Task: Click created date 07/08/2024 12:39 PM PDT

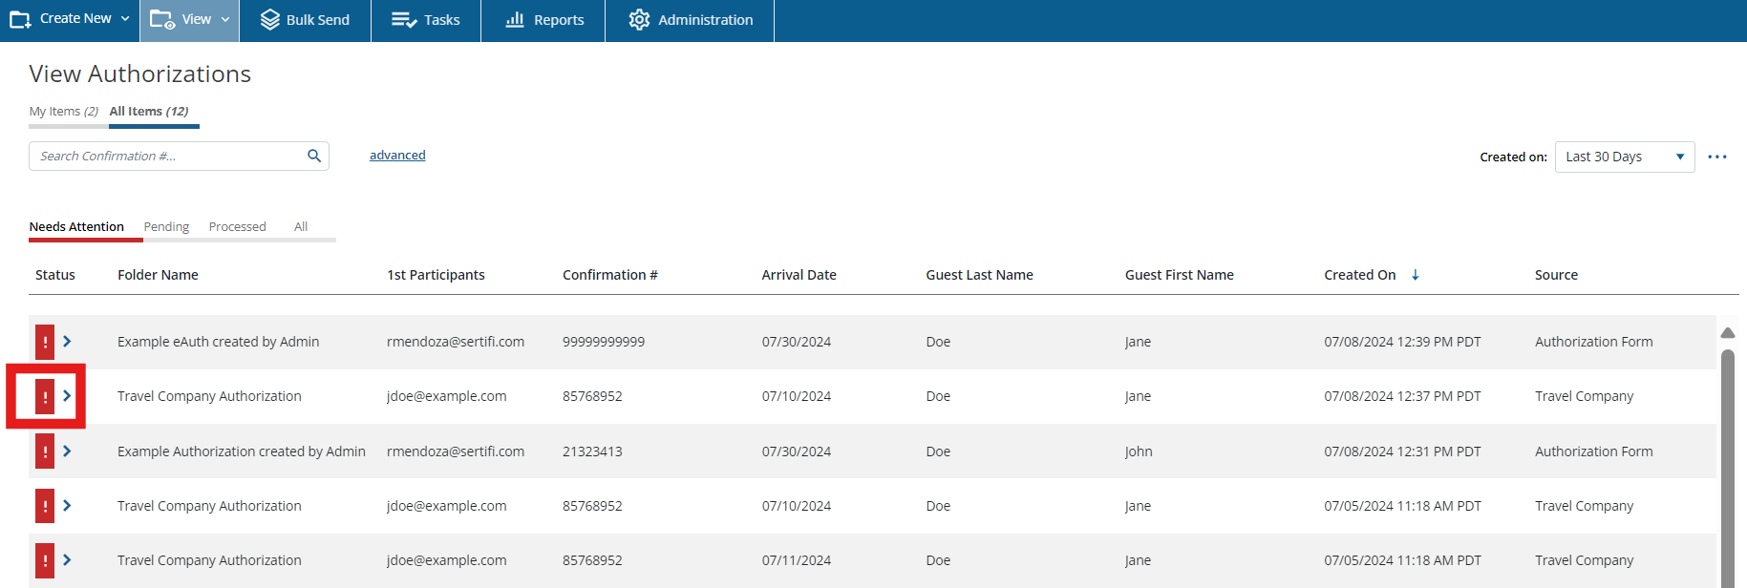Action: pyautogui.click(x=1402, y=342)
